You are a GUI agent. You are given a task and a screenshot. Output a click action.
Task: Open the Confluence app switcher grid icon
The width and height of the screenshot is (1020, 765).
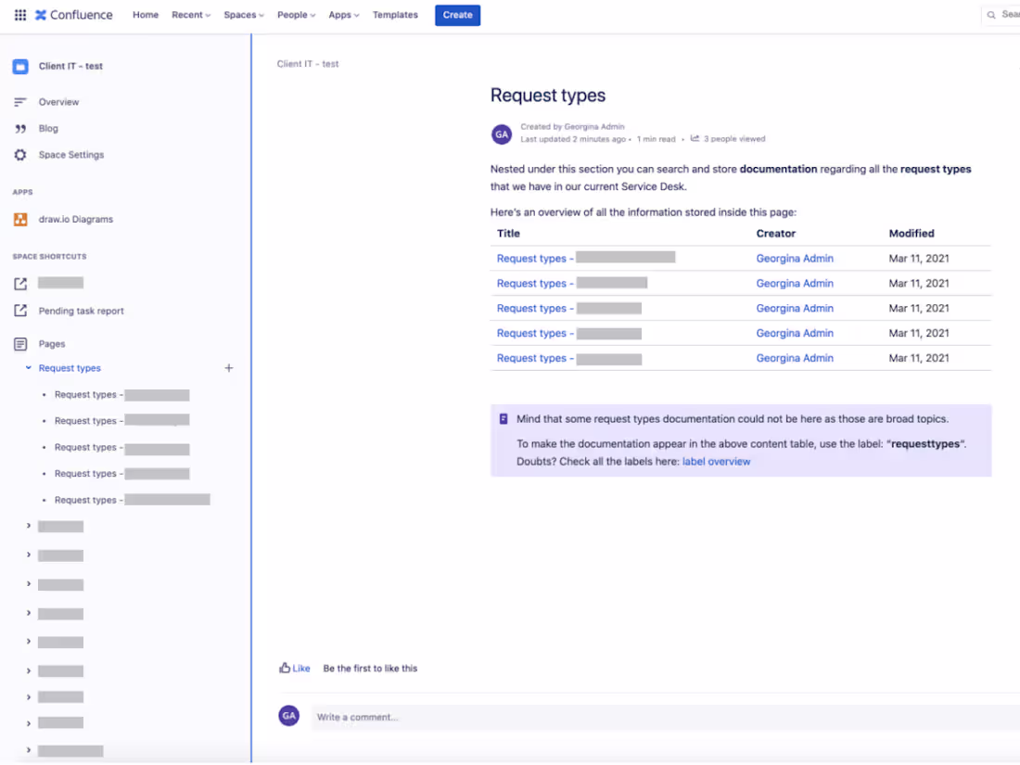(19, 15)
